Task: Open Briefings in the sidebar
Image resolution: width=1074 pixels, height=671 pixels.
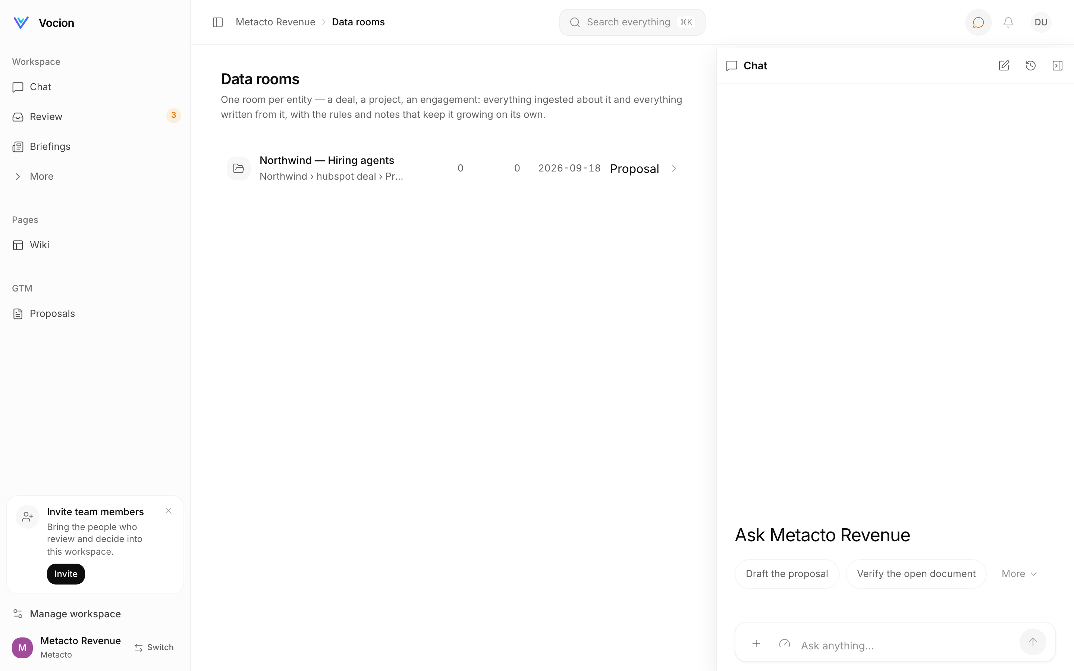Action: [95, 147]
